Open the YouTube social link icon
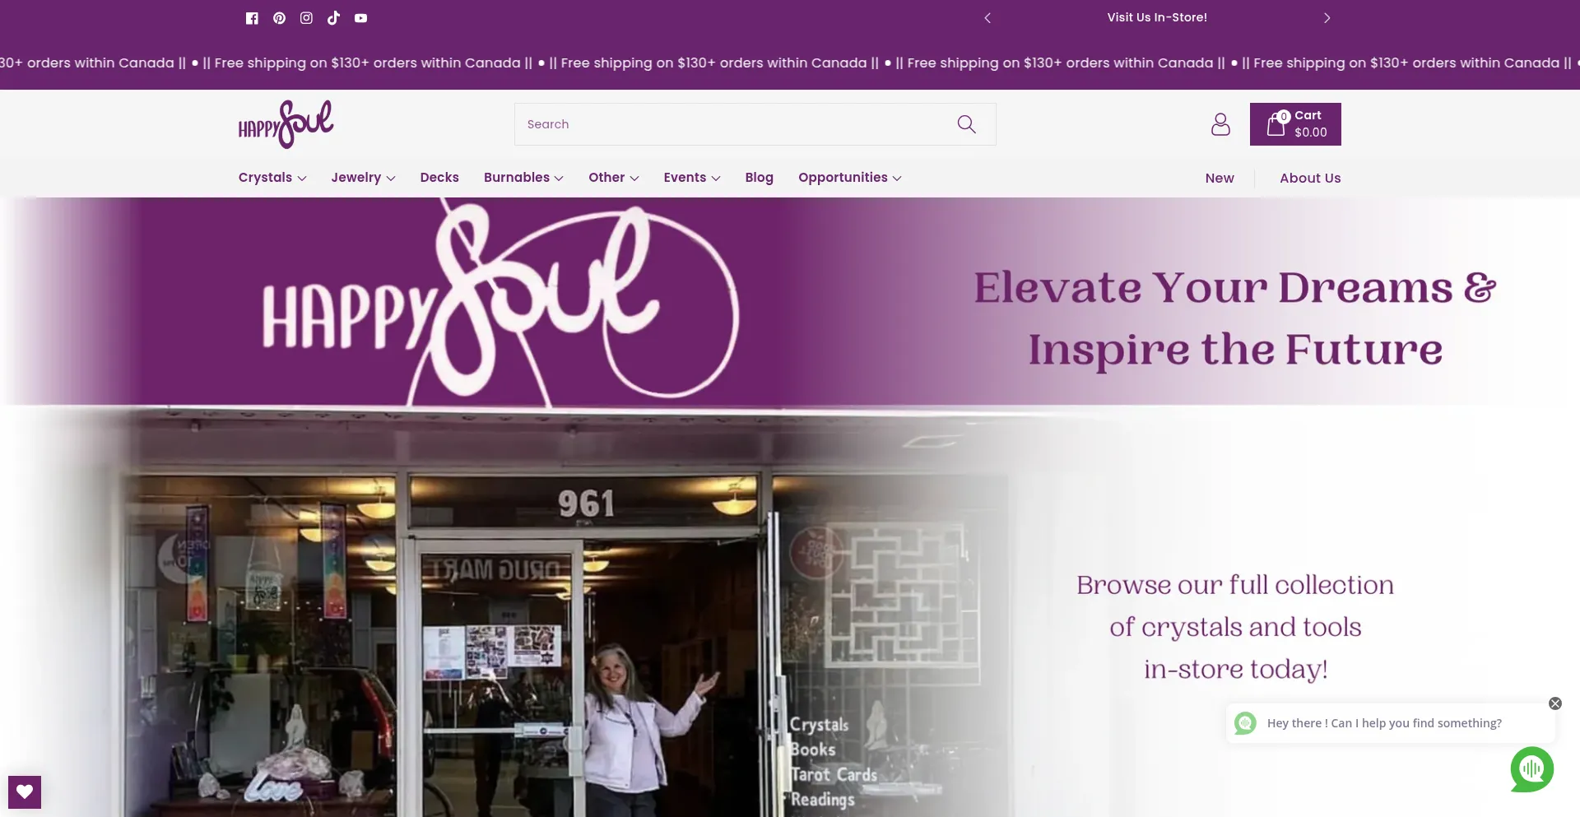Image resolution: width=1580 pixels, height=817 pixels. 360,18
